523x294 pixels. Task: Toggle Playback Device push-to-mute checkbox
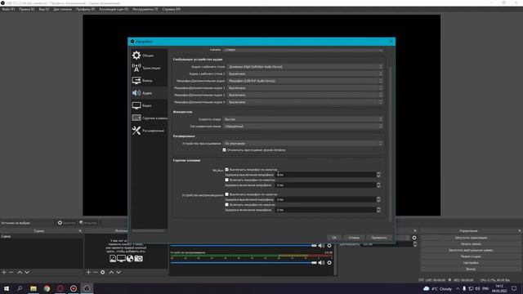[x=227, y=194]
